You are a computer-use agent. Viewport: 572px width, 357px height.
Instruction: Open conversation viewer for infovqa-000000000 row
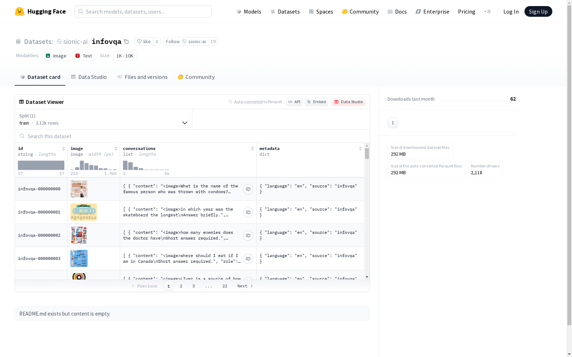click(x=248, y=189)
